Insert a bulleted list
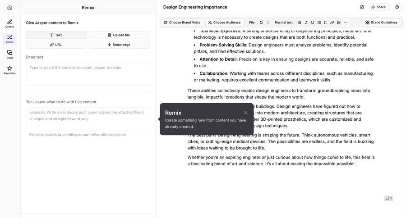Viewport: 406px width, 218px height. click(319, 23)
